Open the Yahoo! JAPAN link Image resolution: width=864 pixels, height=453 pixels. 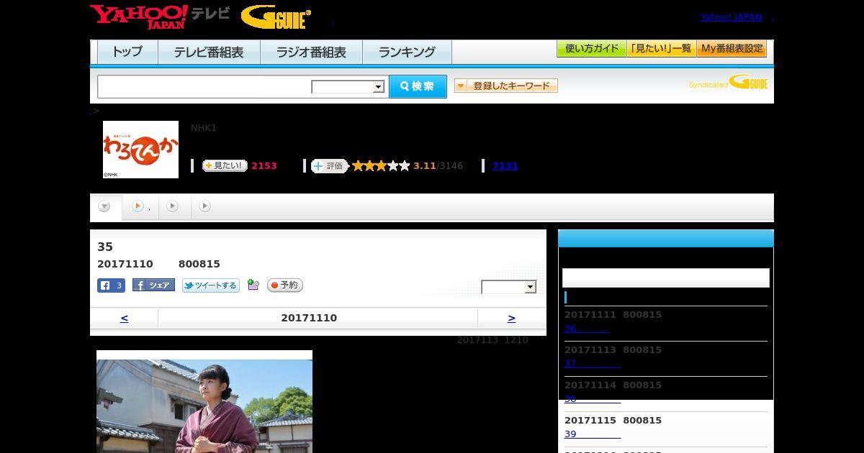pyautogui.click(x=731, y=17)
